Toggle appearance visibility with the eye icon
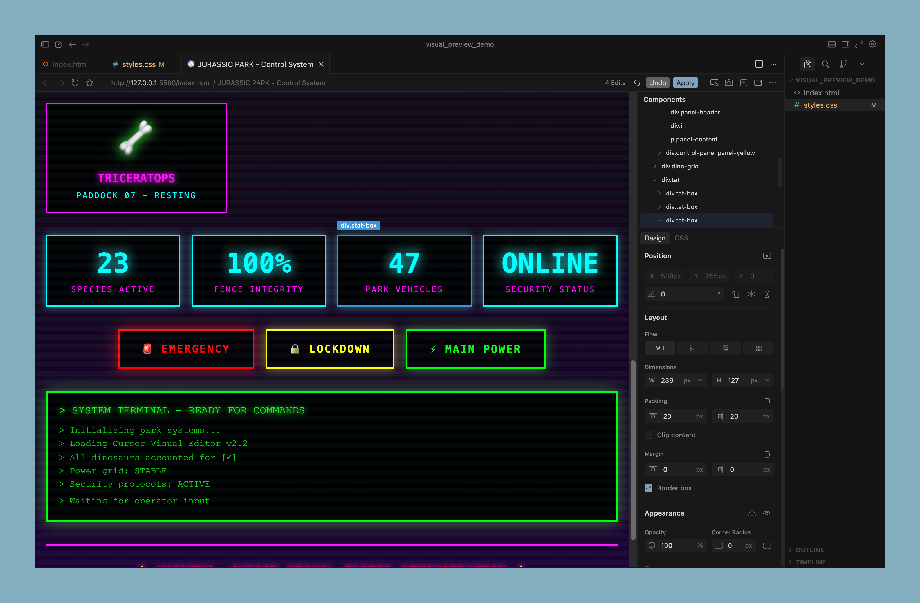Screen dimensions: 920x603 (x=767, y=513)
